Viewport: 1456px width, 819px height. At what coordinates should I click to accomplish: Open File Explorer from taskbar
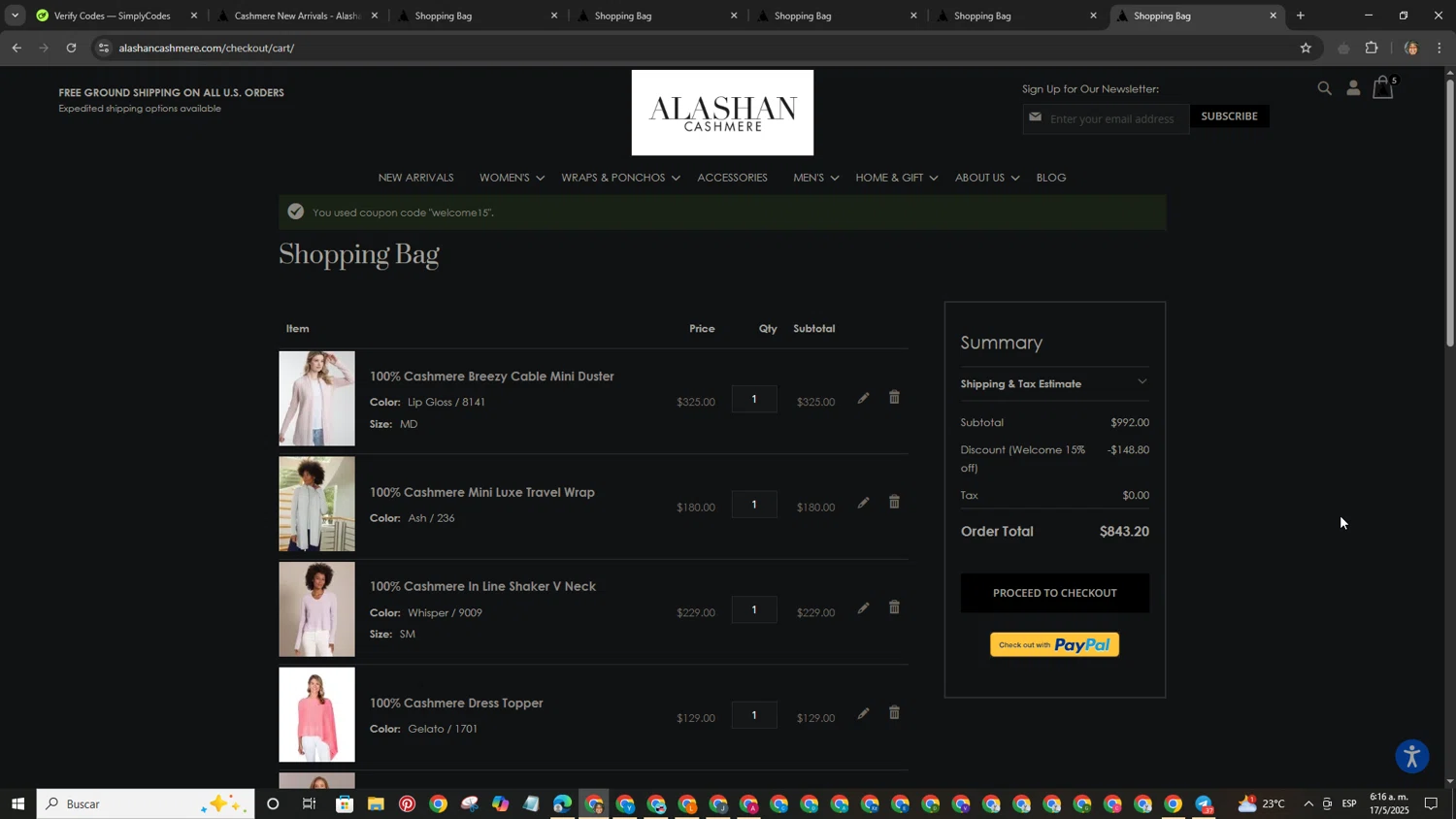point(376,804)
